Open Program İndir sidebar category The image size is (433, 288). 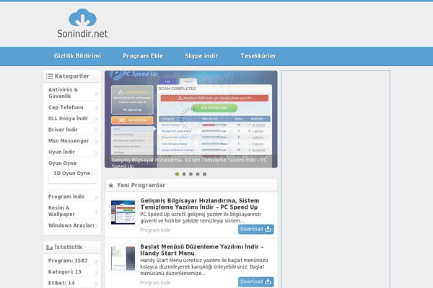[66, 197]
